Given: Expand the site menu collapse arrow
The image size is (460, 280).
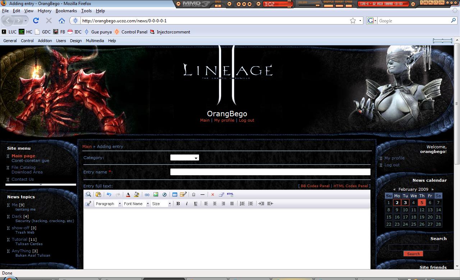Looking at the screenshot, I should (x=41, y=184).
